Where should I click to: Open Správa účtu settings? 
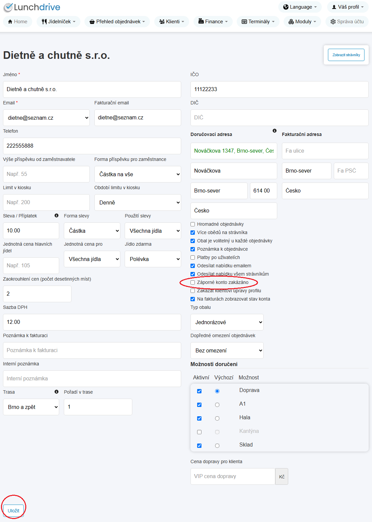347,22
